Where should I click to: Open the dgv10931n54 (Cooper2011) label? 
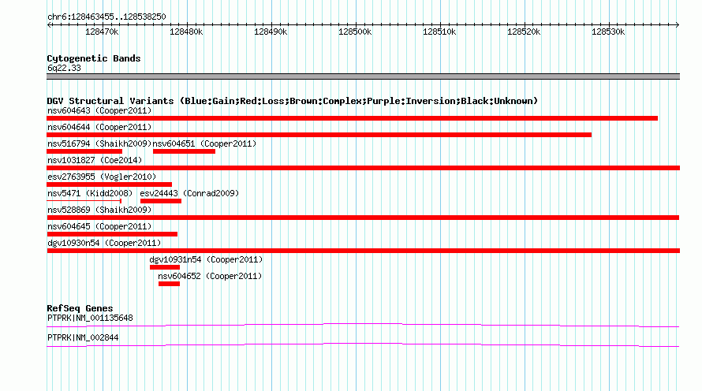pos(206,259)
